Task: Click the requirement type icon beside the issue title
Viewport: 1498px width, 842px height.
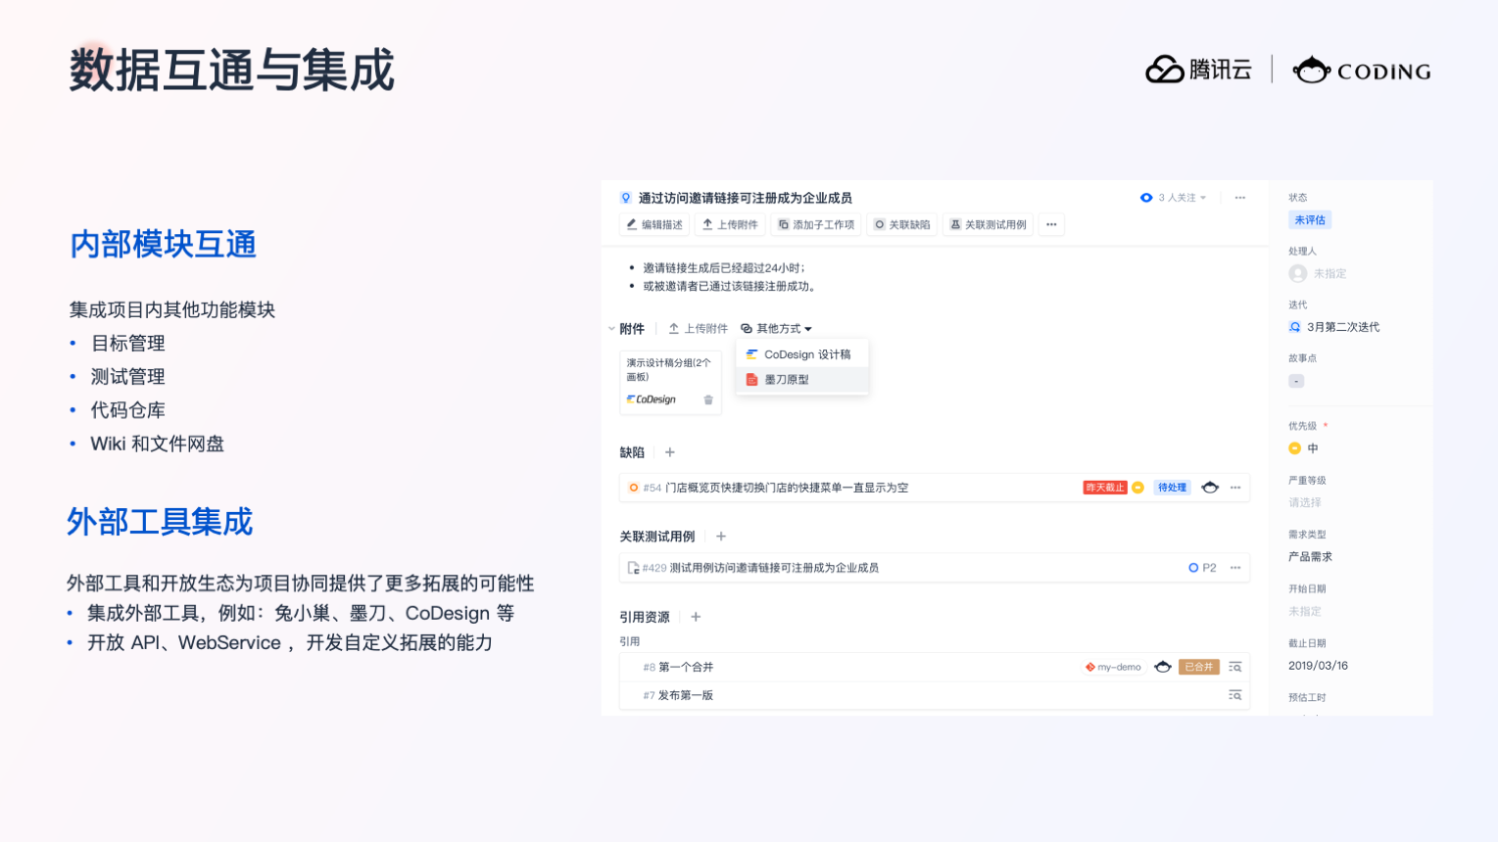Action: pos(626,198)
